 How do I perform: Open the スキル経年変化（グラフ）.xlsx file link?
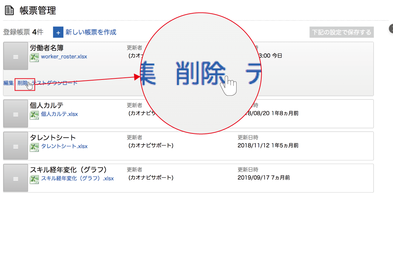pos(77,178)
